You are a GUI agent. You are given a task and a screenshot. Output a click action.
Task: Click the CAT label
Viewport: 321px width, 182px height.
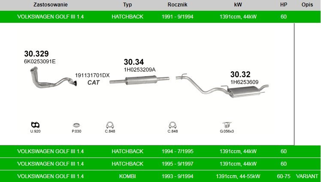pyautogui.click(x=94, y=83)
